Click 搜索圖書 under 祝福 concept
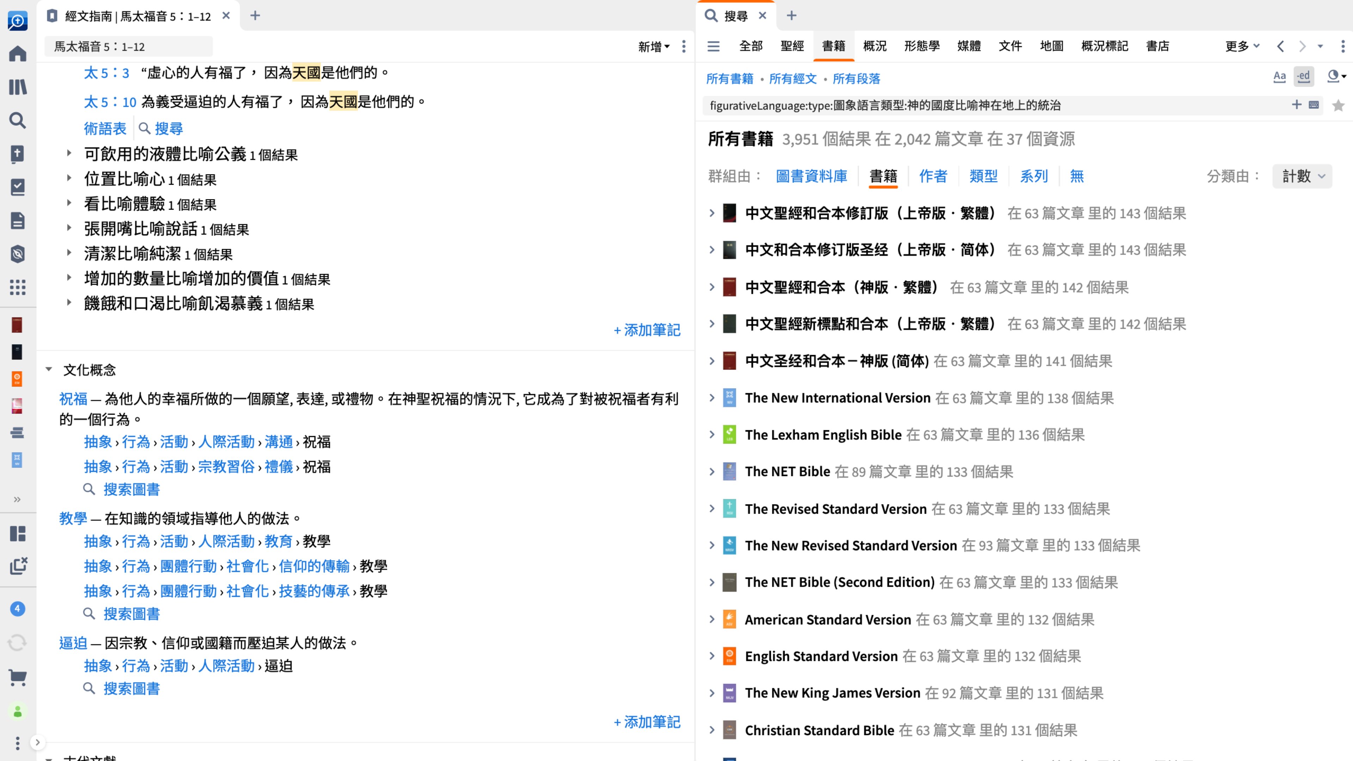1353x761 pixels. (131, 489)
